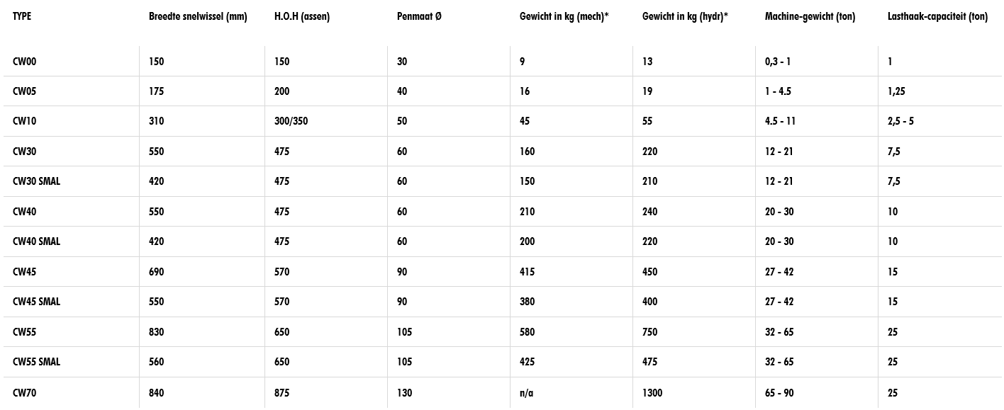Select the n/a mechanical weight cell
The width and height of the screenshot is (1004, 410).
[526, 393]
